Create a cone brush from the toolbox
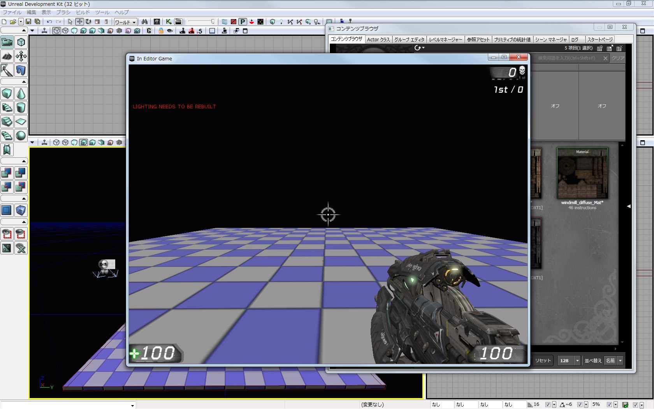 pos(21,94)
